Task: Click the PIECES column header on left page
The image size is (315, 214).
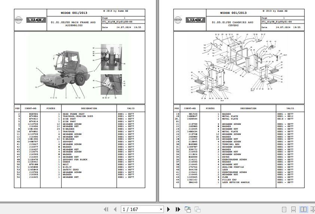Action: [51, 108]
